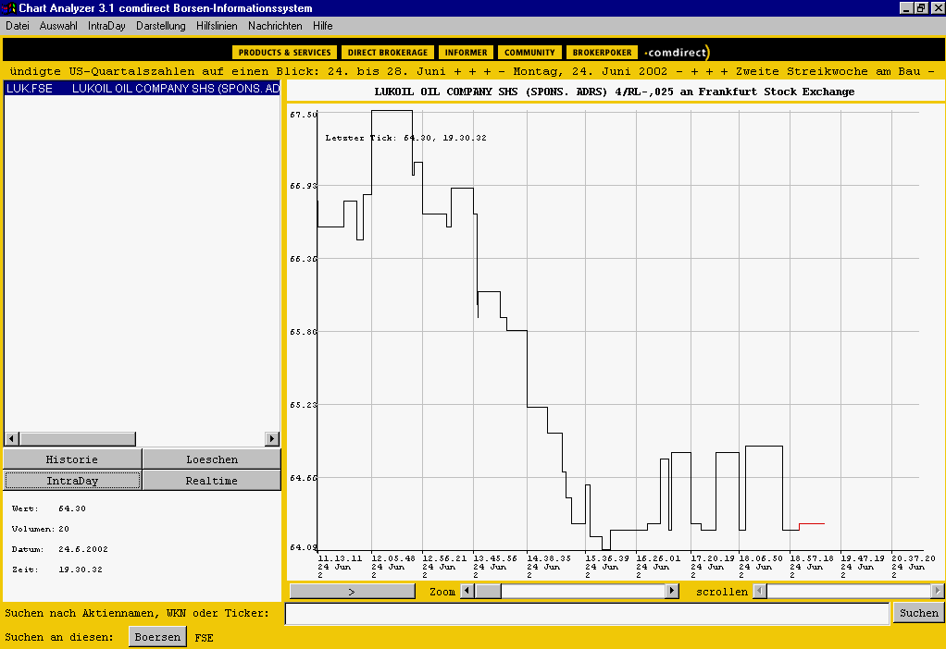Click the Chart Analyzer title bar app icon
The image size is (946, 649).
click(9, 7)
